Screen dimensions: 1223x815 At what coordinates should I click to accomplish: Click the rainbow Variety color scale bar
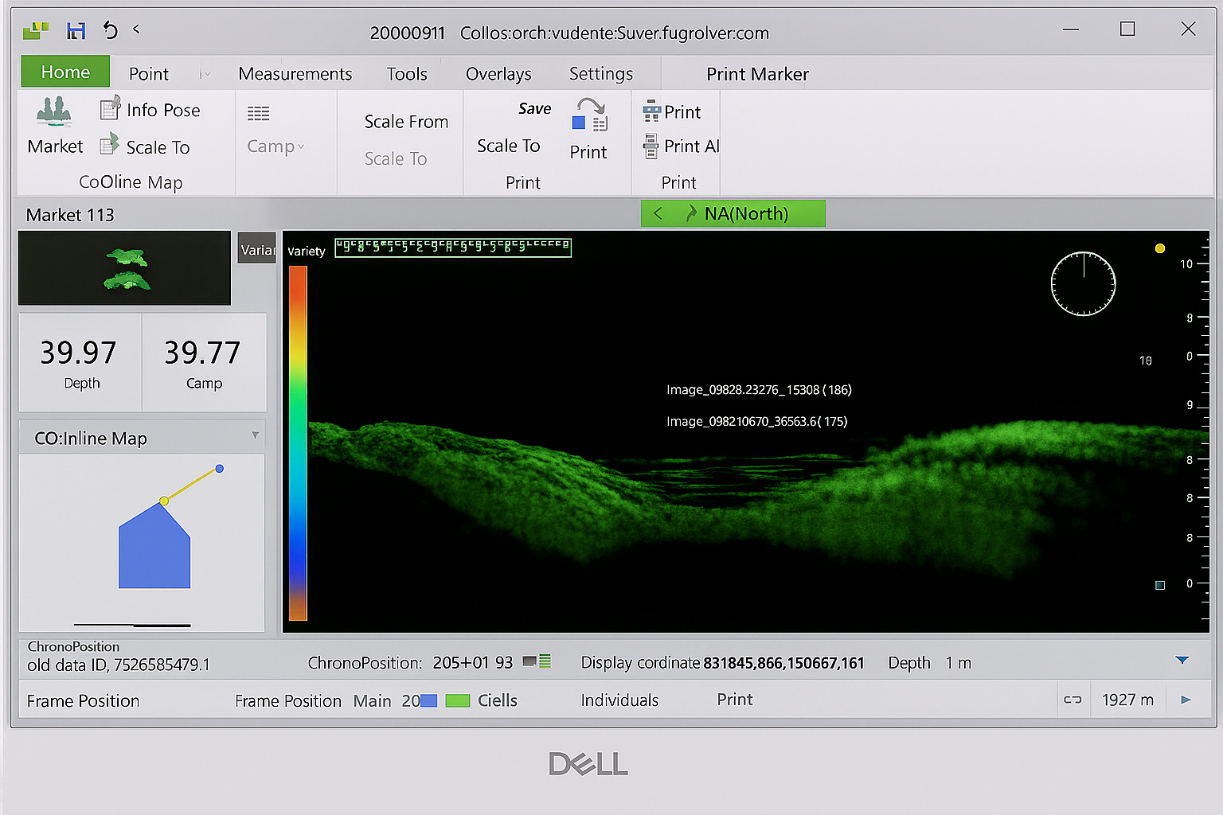coord(298,443)
